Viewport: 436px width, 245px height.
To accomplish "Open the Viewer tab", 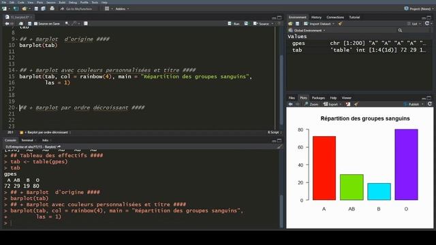I will [x=347, y=98].
